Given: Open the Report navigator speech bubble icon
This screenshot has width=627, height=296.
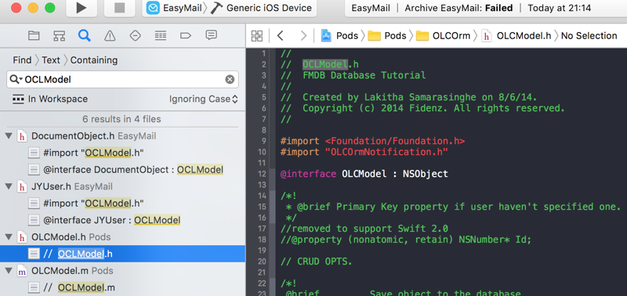Looking at the screenshot, I should click(211, 35).
